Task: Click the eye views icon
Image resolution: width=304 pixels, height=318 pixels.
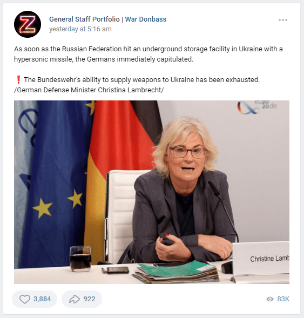Action: pos(270,299)
